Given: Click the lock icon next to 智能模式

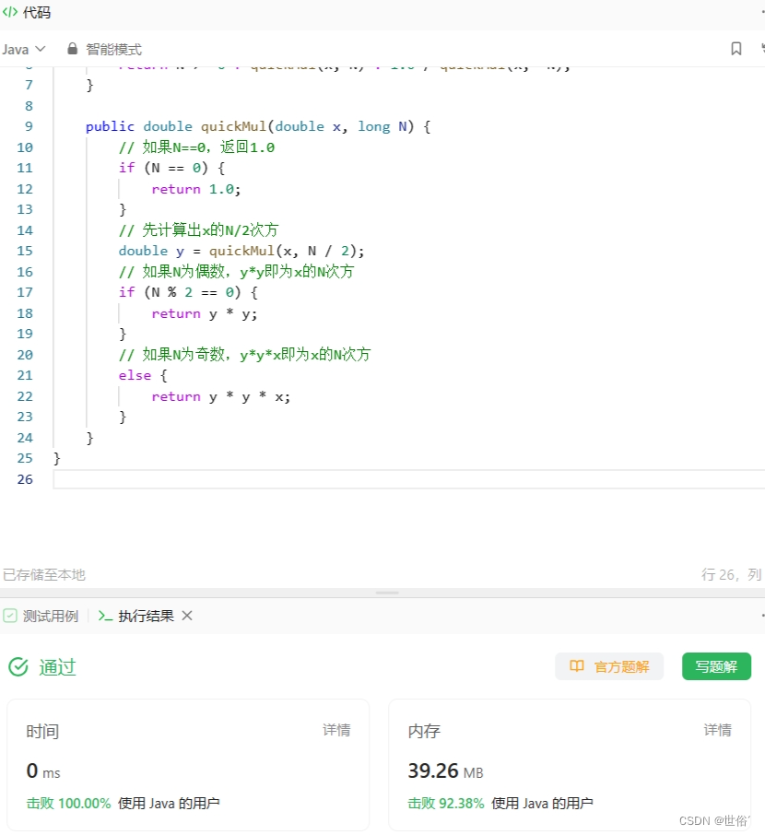Looking at the screenshot, I should point(71,49).
